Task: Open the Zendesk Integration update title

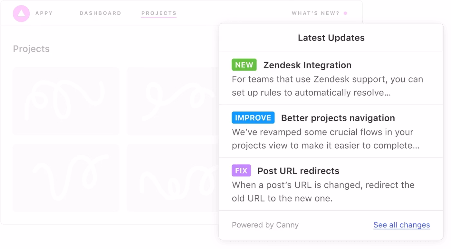Action: coord(307,65)
